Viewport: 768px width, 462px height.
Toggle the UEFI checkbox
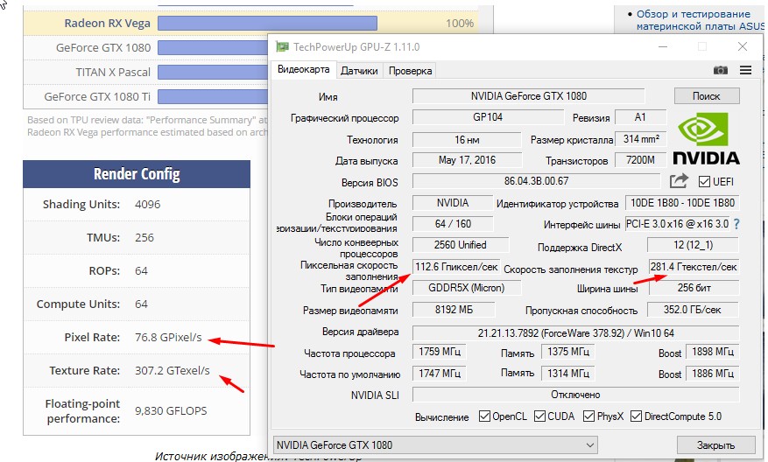click(704, 181)
